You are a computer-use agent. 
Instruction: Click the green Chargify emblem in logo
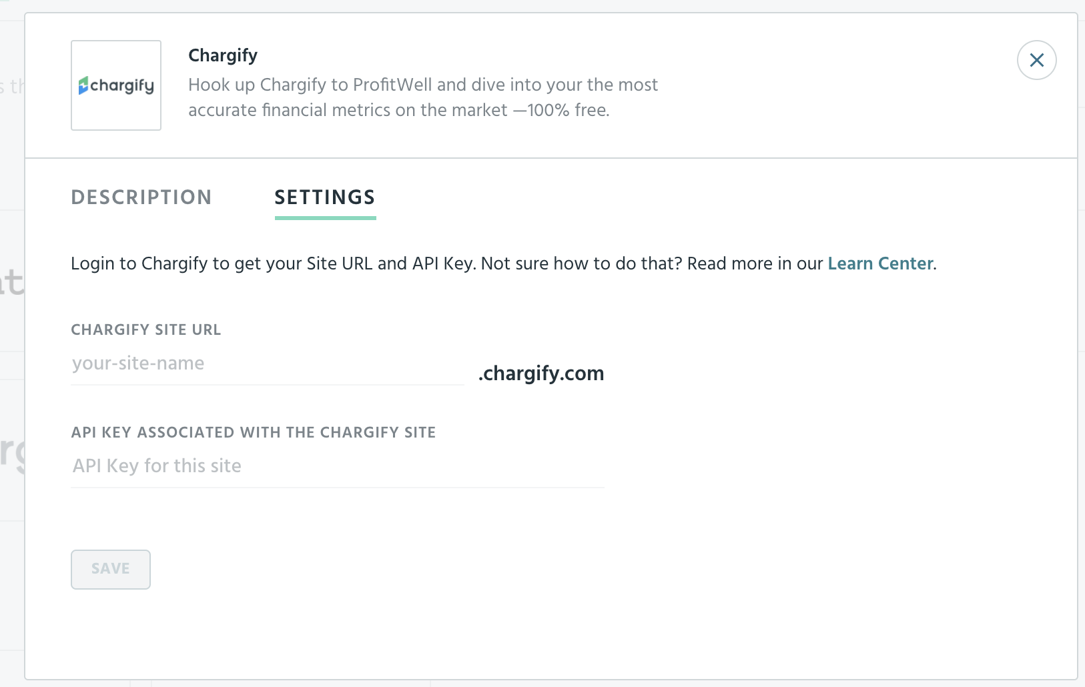point(83,85)
